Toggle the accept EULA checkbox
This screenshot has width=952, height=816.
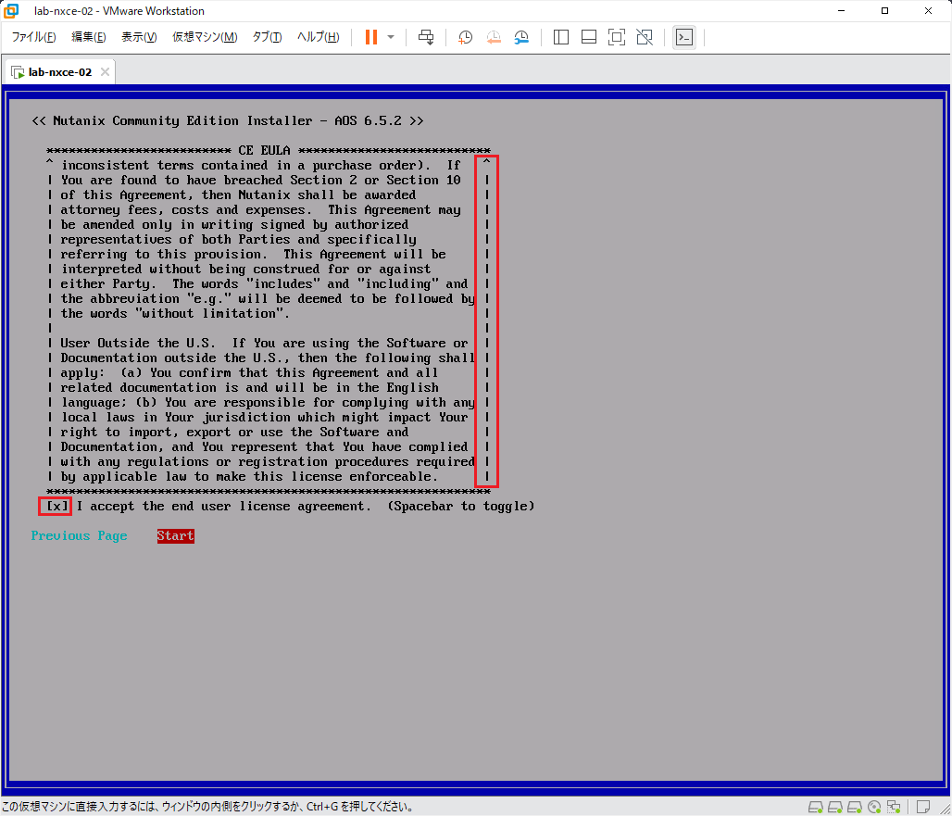click(x=56, y=507)
